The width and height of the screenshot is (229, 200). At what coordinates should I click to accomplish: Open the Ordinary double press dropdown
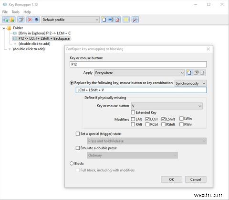(x=133, y=156)
